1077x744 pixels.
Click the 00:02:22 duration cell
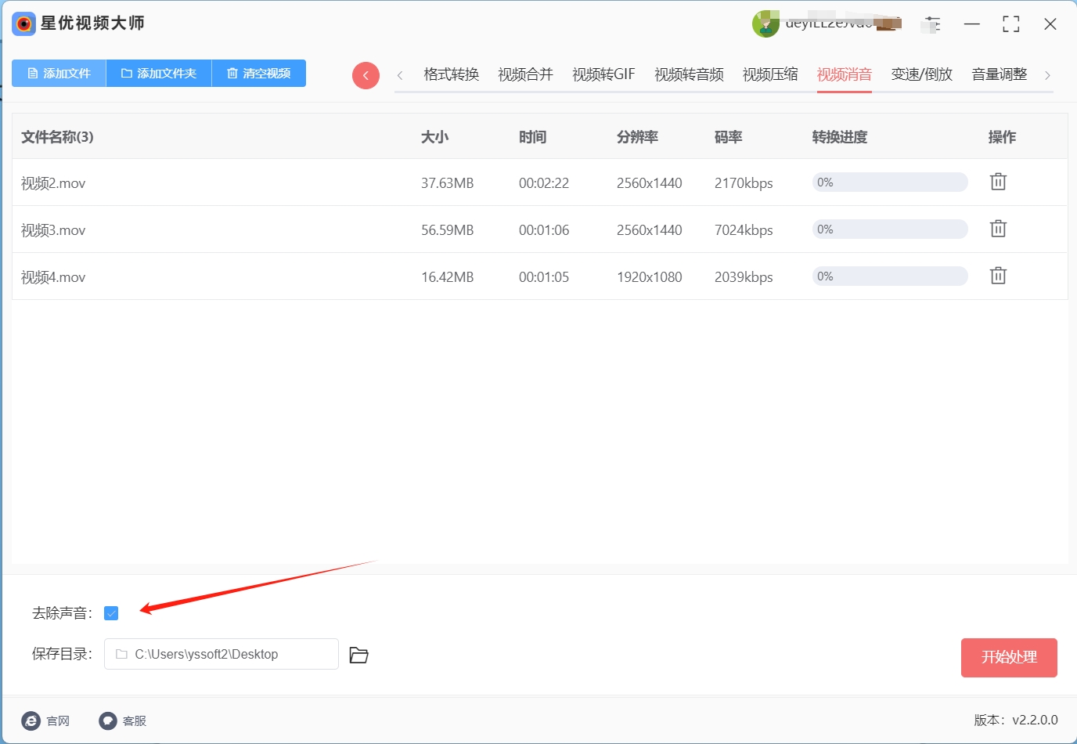click(544, 183)
